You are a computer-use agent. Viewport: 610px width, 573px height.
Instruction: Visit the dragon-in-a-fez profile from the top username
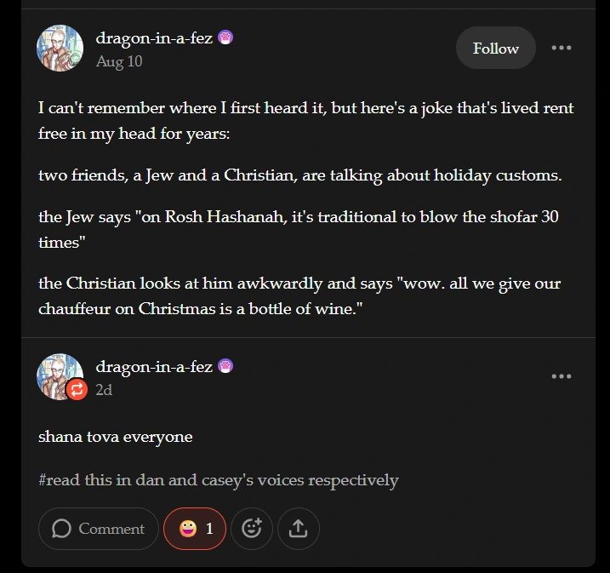click(154, 37)
